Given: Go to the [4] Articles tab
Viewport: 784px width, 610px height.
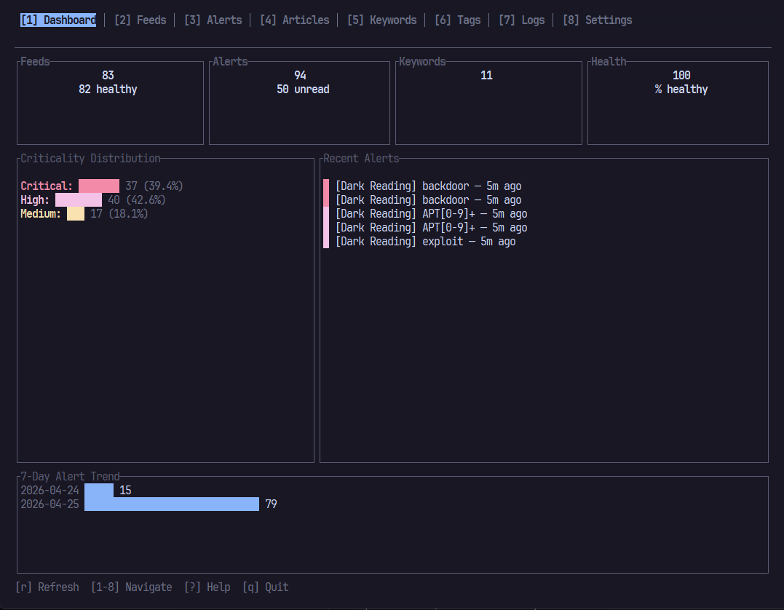Looking at the screenshot, I should click(x=295, y=20).
